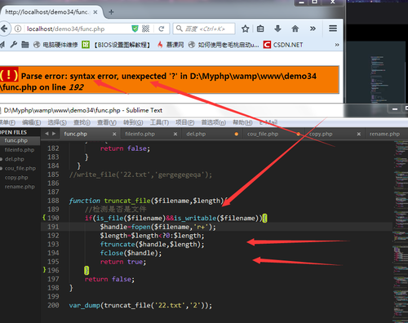Expand the bookmarks bar overflow chevron
Screen dimensions: 408x323
(337, 45)
